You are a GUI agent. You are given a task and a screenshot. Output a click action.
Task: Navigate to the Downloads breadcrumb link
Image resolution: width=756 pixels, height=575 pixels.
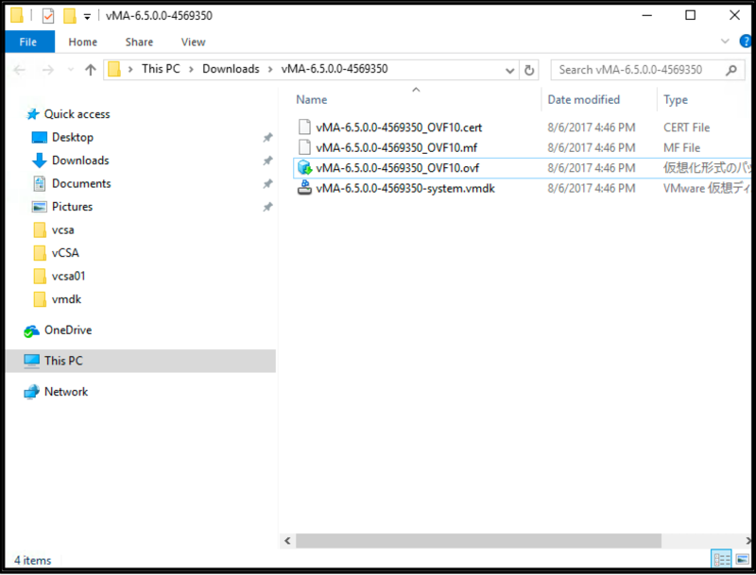(232, 69)
